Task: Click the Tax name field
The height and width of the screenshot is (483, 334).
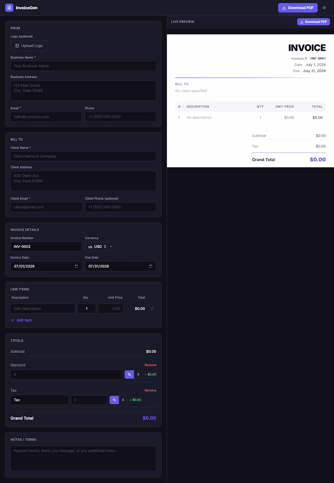Action: tap(40, 400)
